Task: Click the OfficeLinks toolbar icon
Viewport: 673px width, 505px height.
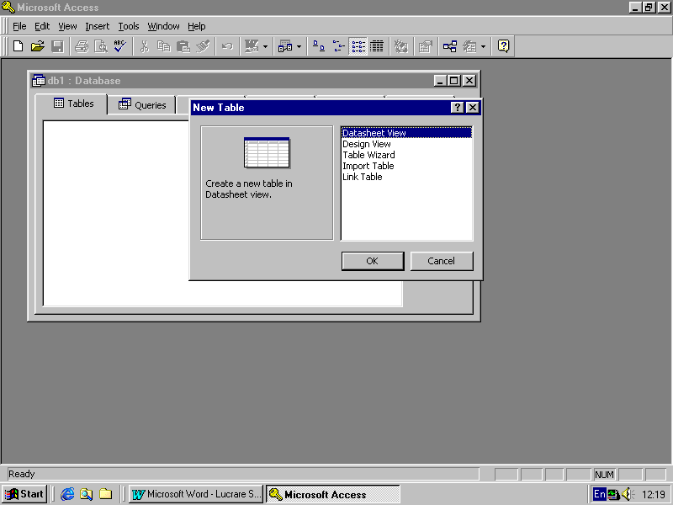Action: (252, 46)
